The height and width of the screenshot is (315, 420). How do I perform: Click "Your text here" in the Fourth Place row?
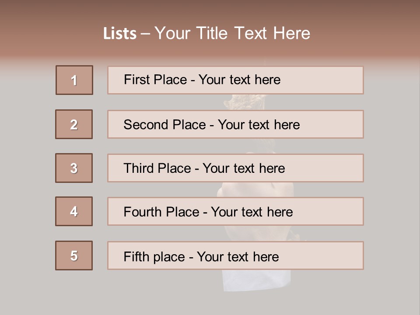point(252,212)
